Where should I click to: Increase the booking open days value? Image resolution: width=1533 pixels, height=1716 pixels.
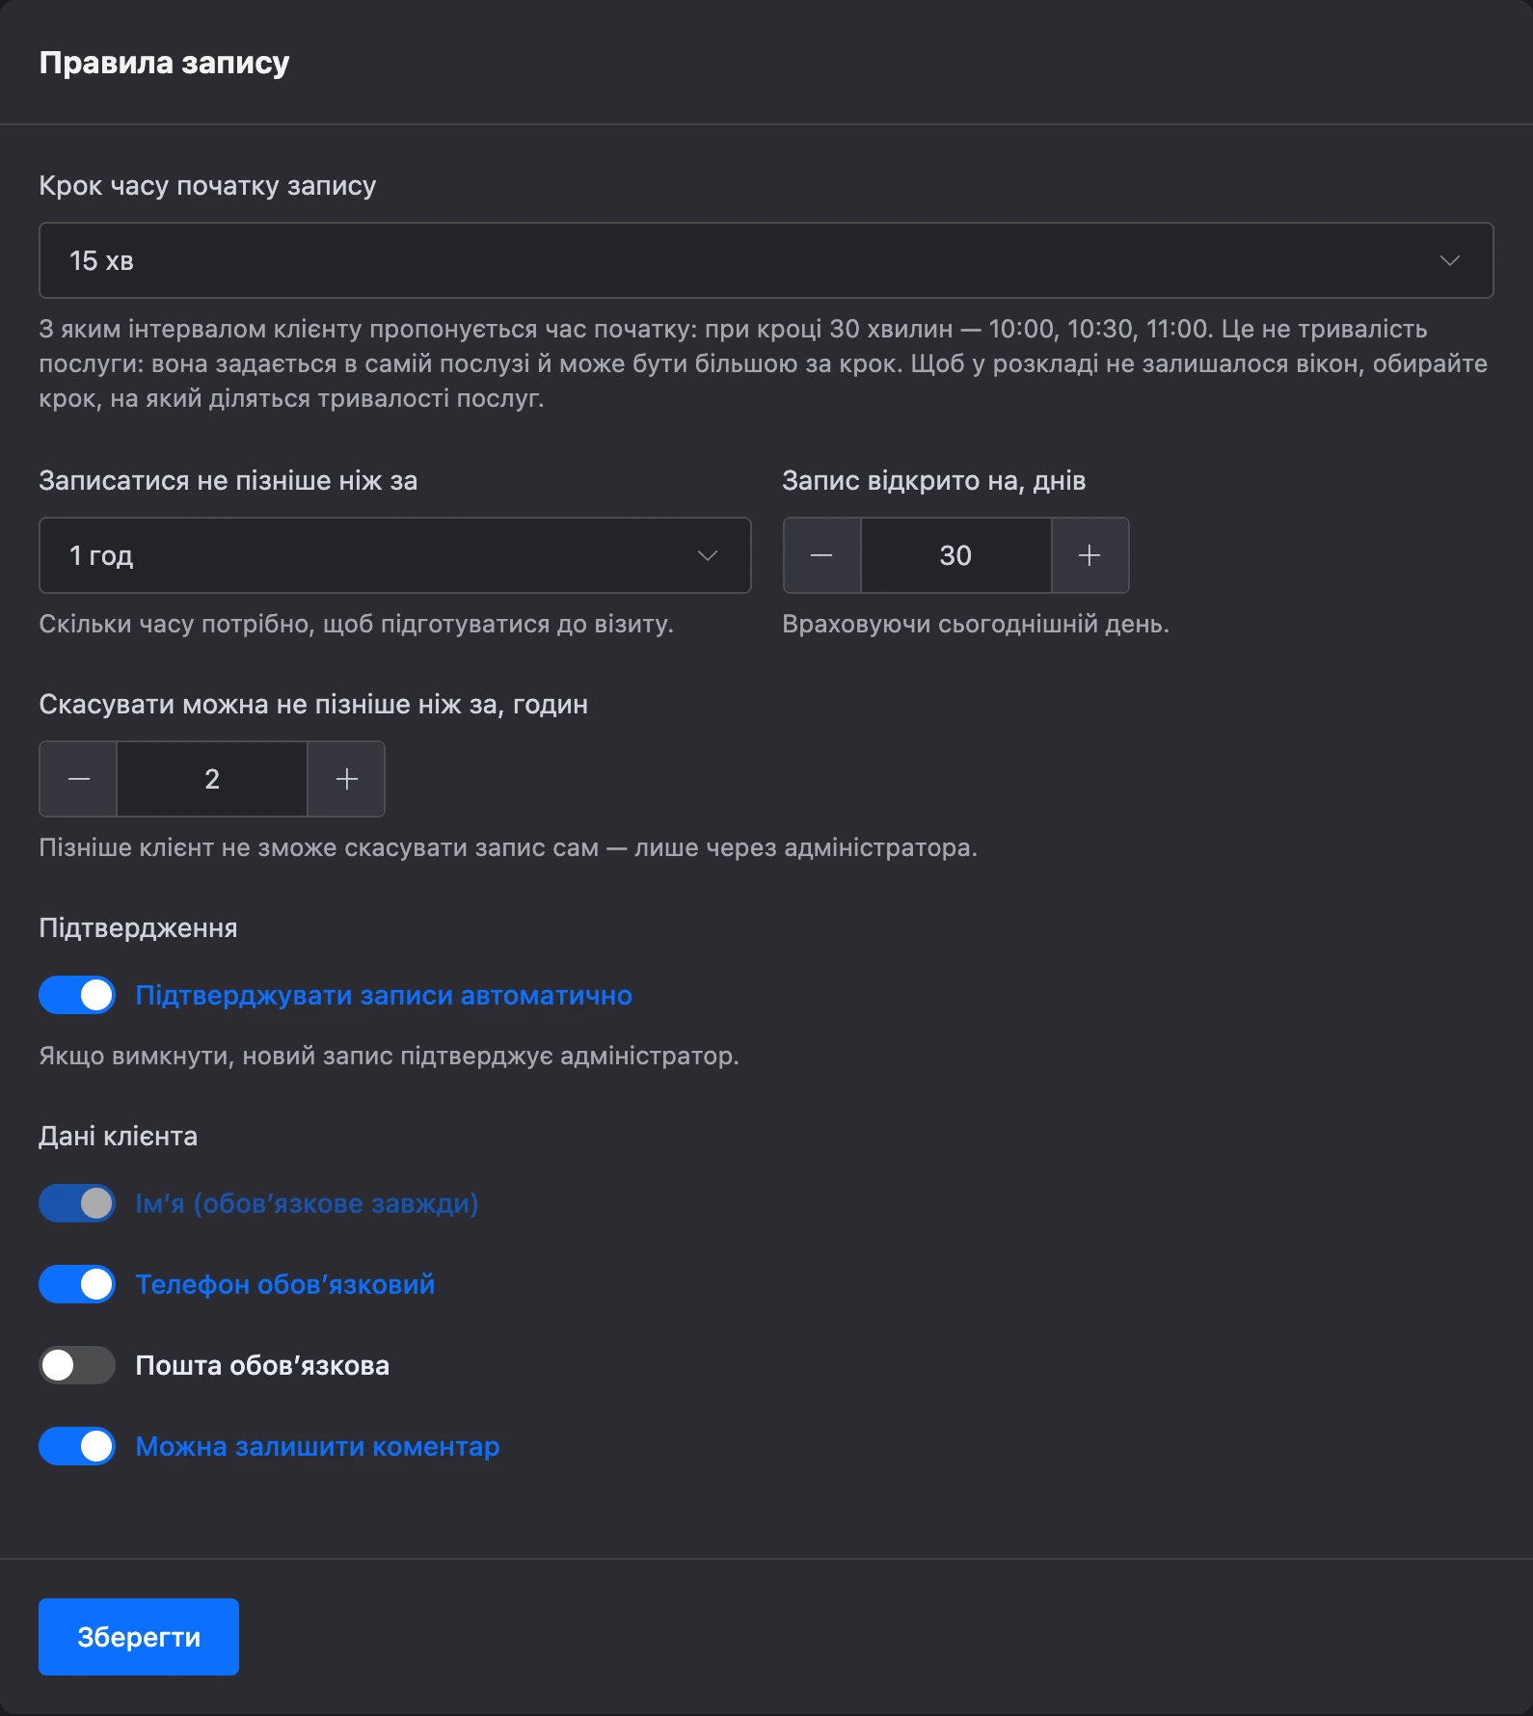[x=1089, y=555]
